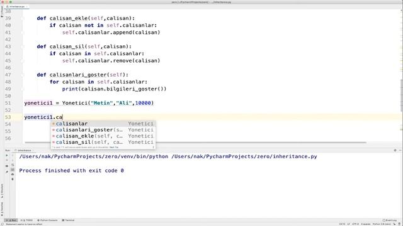This screenshot has height=226, width=403.
Task: Hide the Run tool window
Action: point(400,151)
